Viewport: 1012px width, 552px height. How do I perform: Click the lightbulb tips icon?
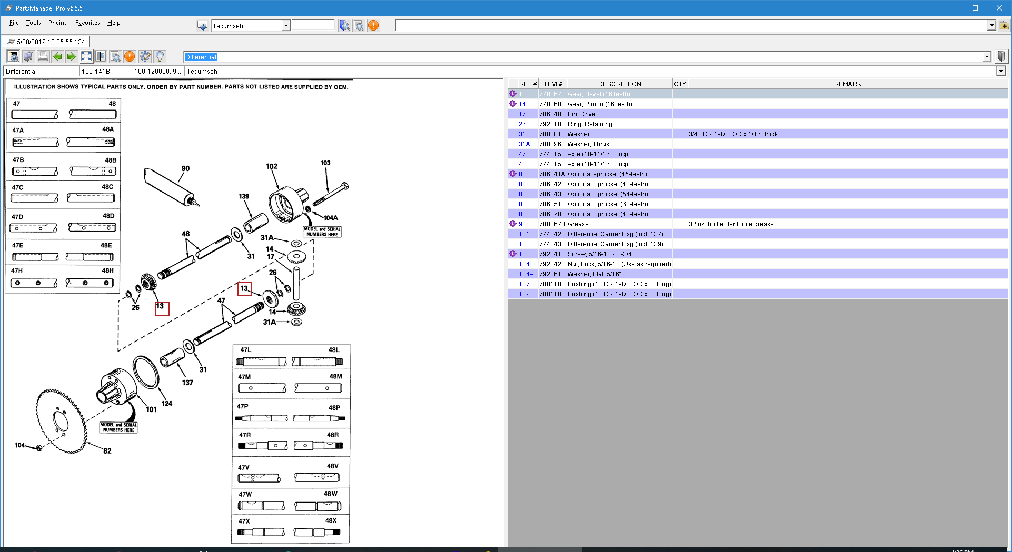(x=160, y=56)
